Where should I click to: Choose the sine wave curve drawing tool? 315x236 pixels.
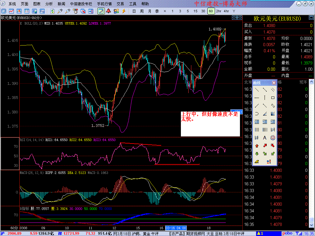[273, 106]
